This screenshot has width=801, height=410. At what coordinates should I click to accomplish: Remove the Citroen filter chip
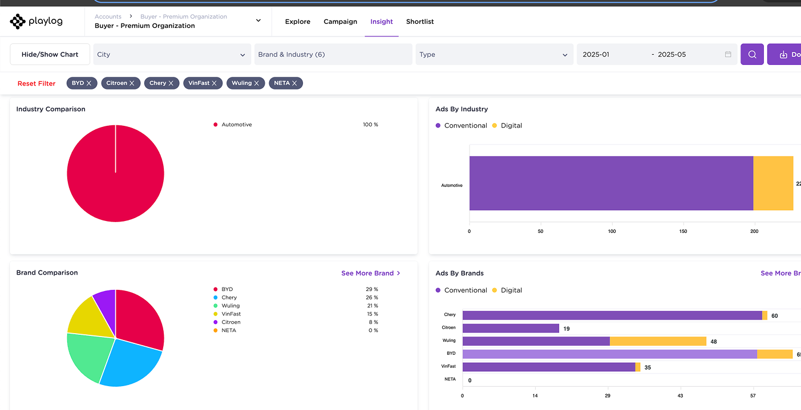coord(132,83)
